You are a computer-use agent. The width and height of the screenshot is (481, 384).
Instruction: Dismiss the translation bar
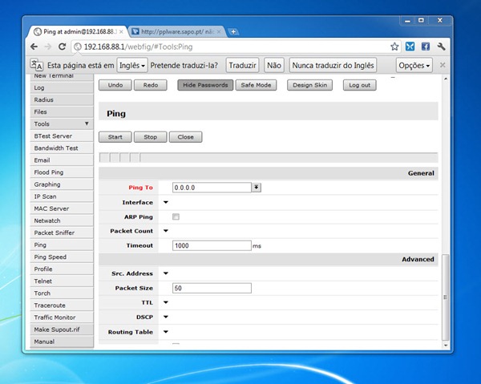[x=443, y=65]
